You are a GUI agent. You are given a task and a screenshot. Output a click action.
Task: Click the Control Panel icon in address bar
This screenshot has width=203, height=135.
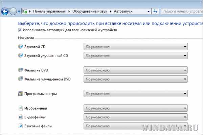pos(25,11)
